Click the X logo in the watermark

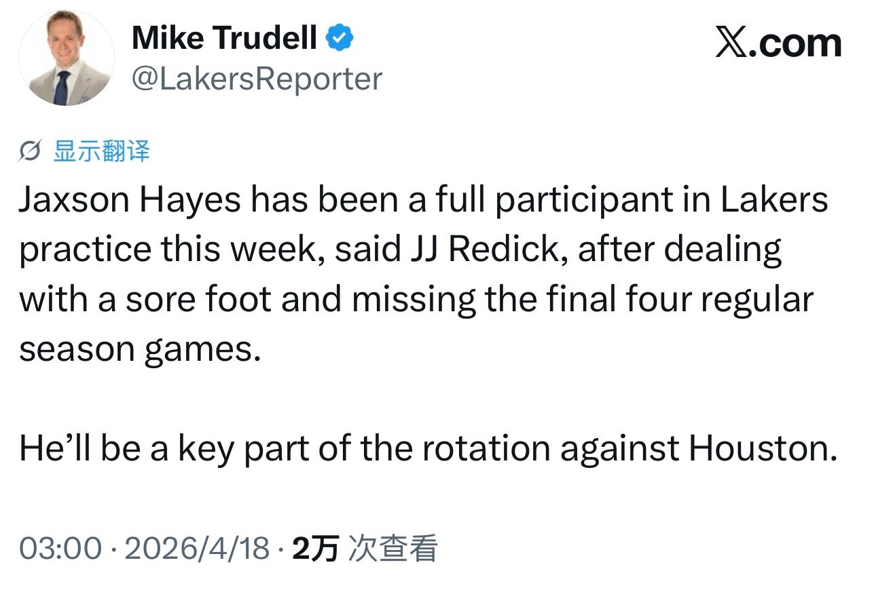coord(731,43)
